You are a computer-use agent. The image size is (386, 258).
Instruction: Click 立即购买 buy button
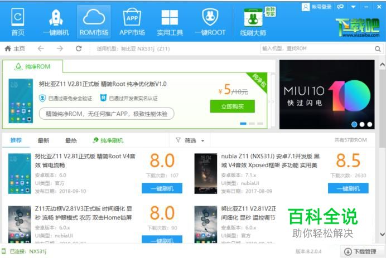[233, 106]
